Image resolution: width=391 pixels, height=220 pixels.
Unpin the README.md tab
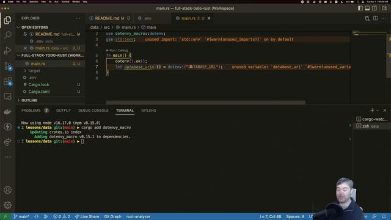(x=129, y=18)
